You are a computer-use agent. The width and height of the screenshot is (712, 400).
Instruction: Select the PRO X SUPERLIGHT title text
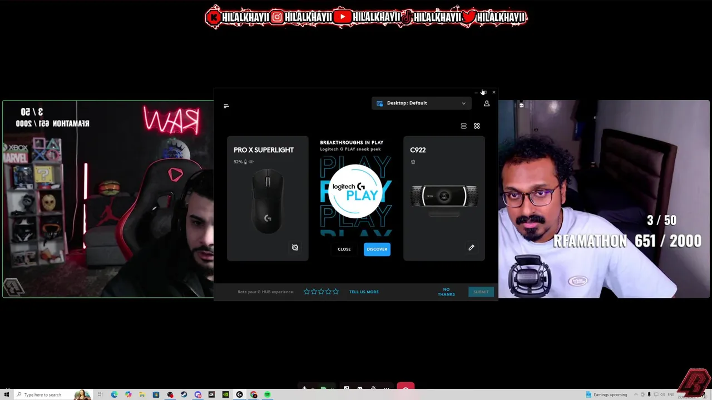pyautogui.click(x=264, y=150)
